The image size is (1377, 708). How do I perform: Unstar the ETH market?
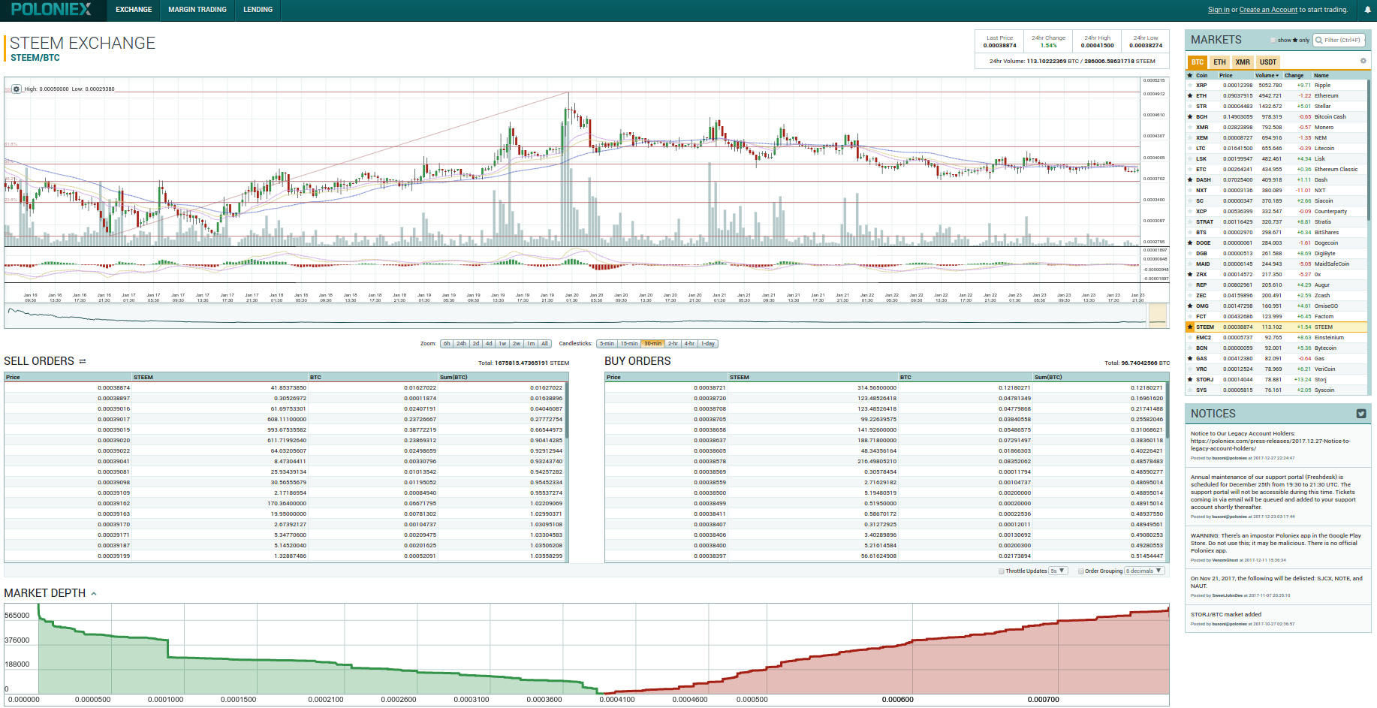(x=1190, y=96)
